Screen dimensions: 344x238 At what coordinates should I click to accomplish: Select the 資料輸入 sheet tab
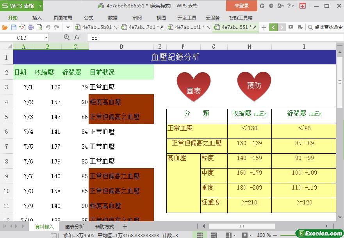tap(44, 227)
